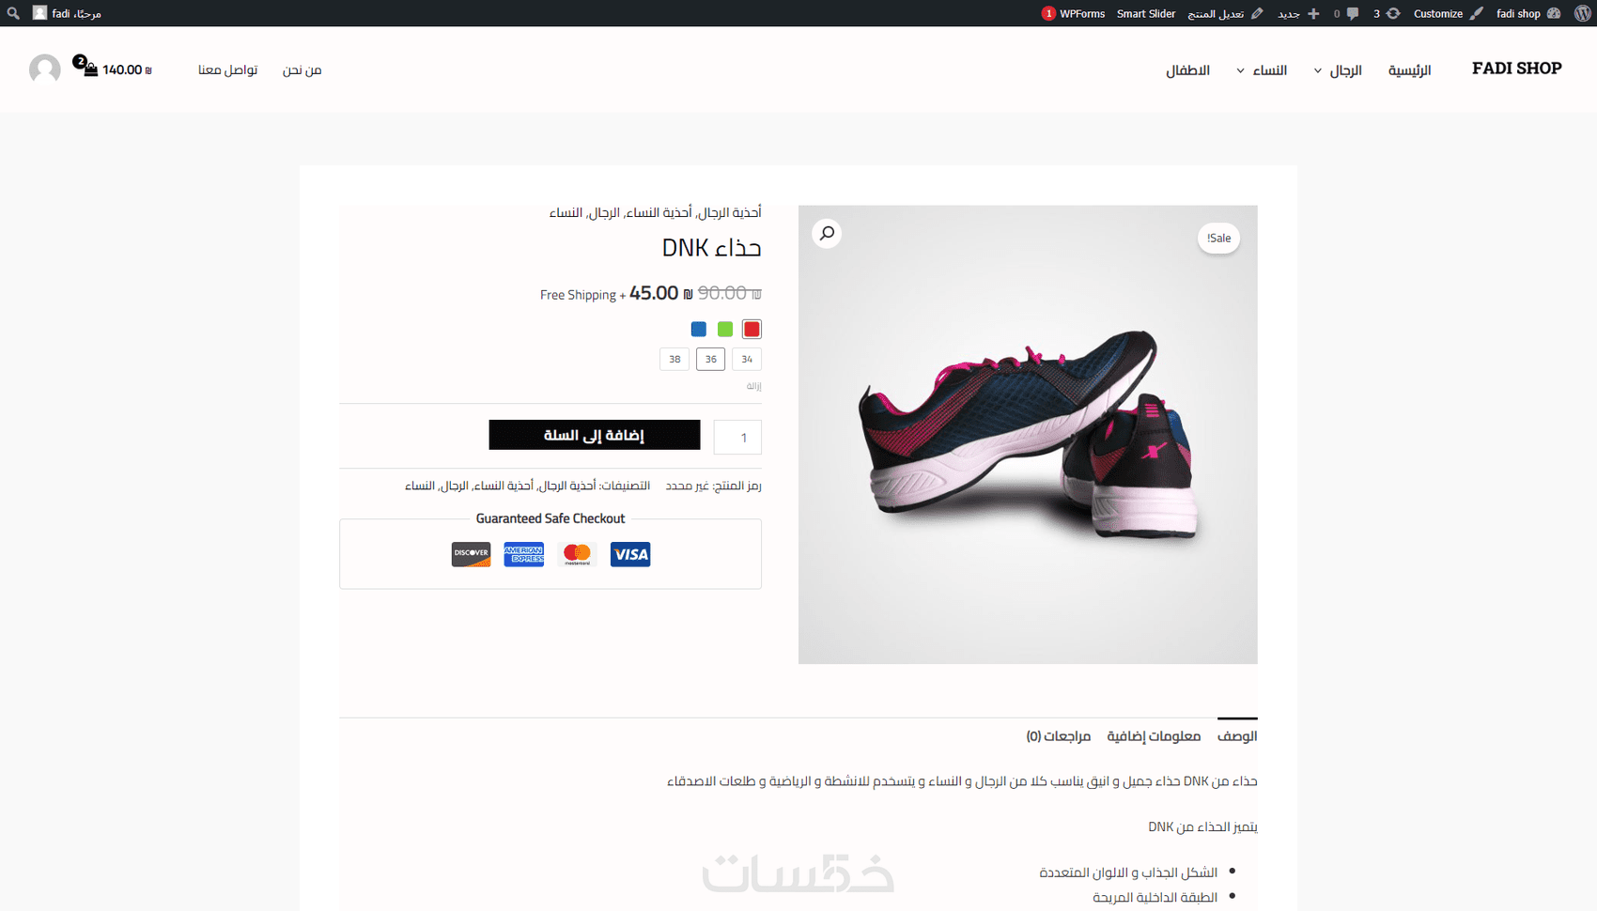This screenshot has width=1597, height=911.
Task: Switch to the معلومات إضافية tab
Action: [x=1154, y=736]
